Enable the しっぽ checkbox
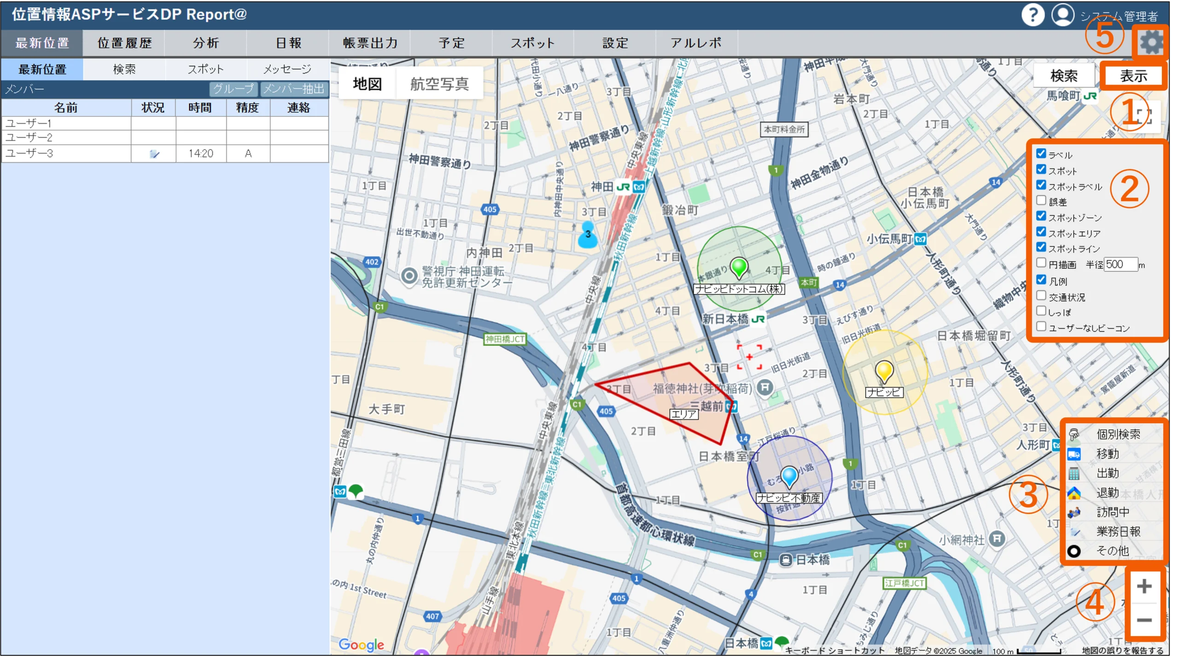The image size is (1179, 656). click(1040, 311)
